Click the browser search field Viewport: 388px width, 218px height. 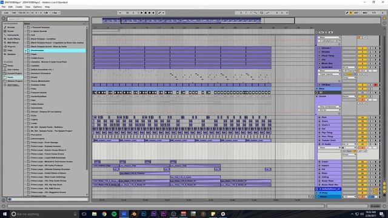[x=47, y=19]
